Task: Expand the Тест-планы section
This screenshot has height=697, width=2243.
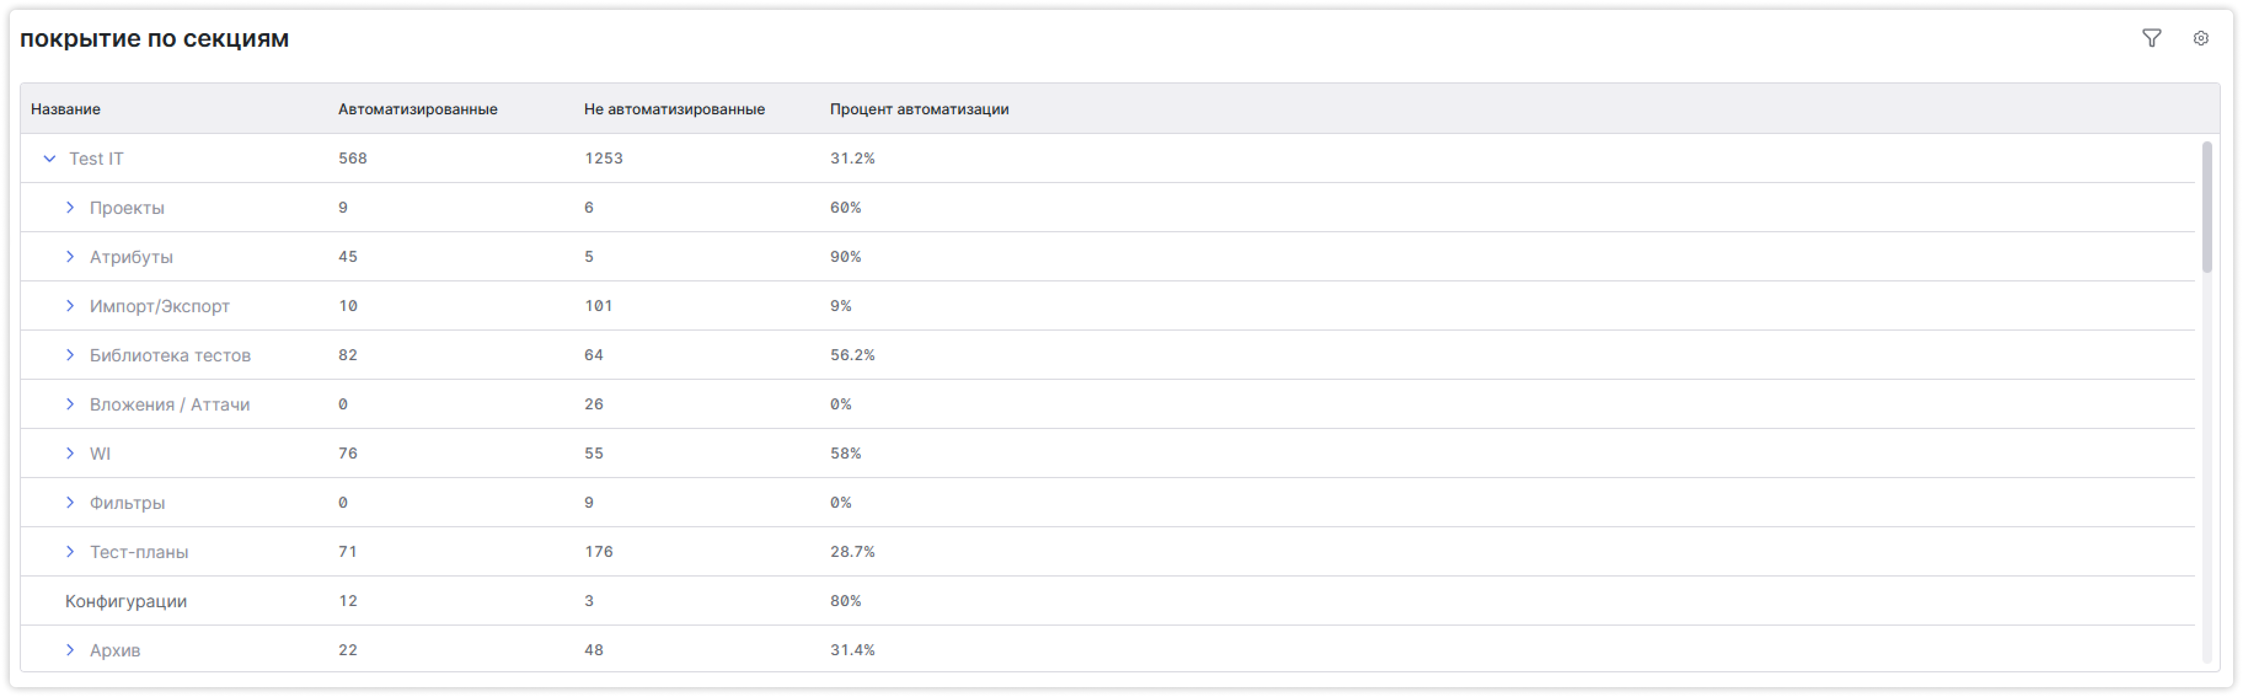Action: coord(70,552)
